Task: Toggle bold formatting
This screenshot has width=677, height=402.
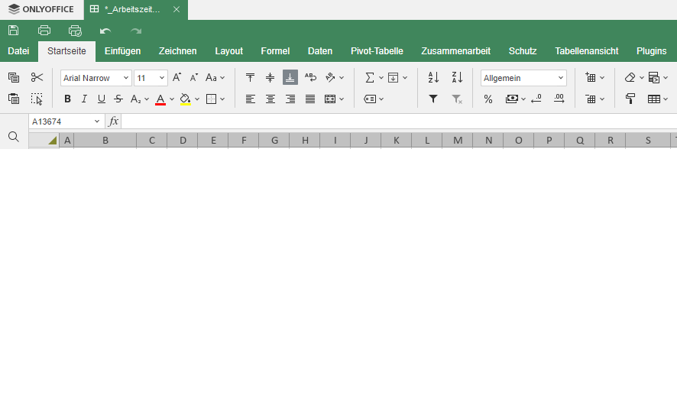Action: pyautogui.click(x=67, y=99)
